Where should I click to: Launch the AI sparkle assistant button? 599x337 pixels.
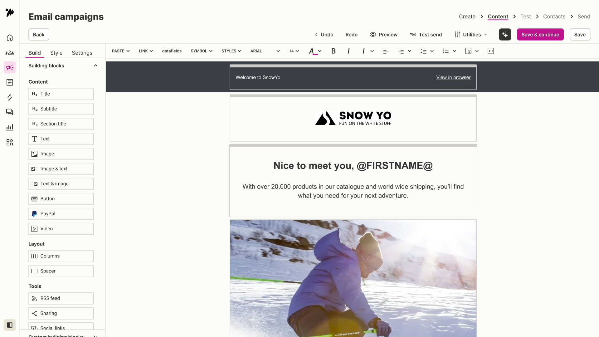(x=505, y=35)
